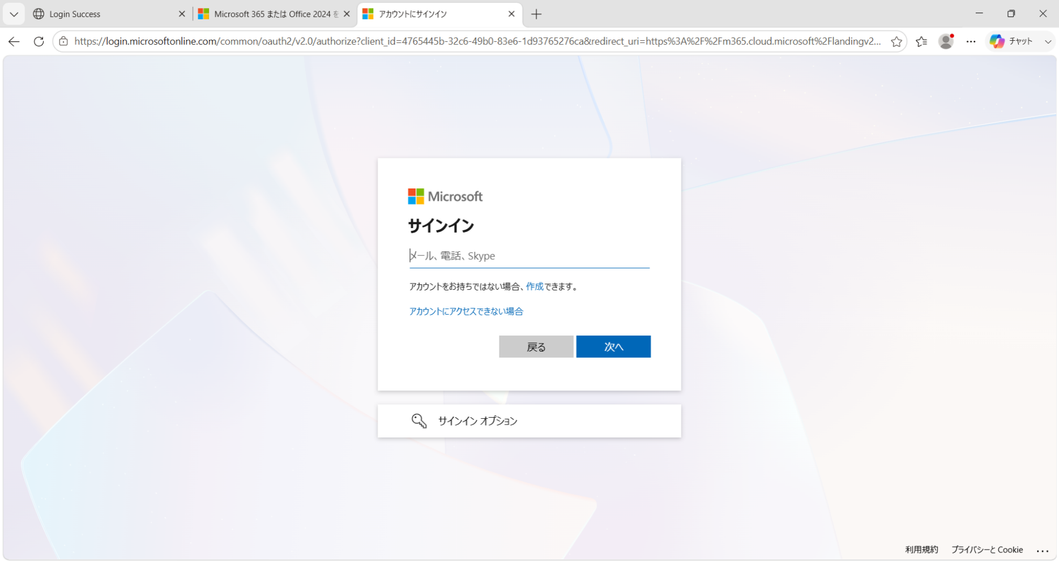Open the favorites list icon
1059x562 pixels.
(921, 41)
